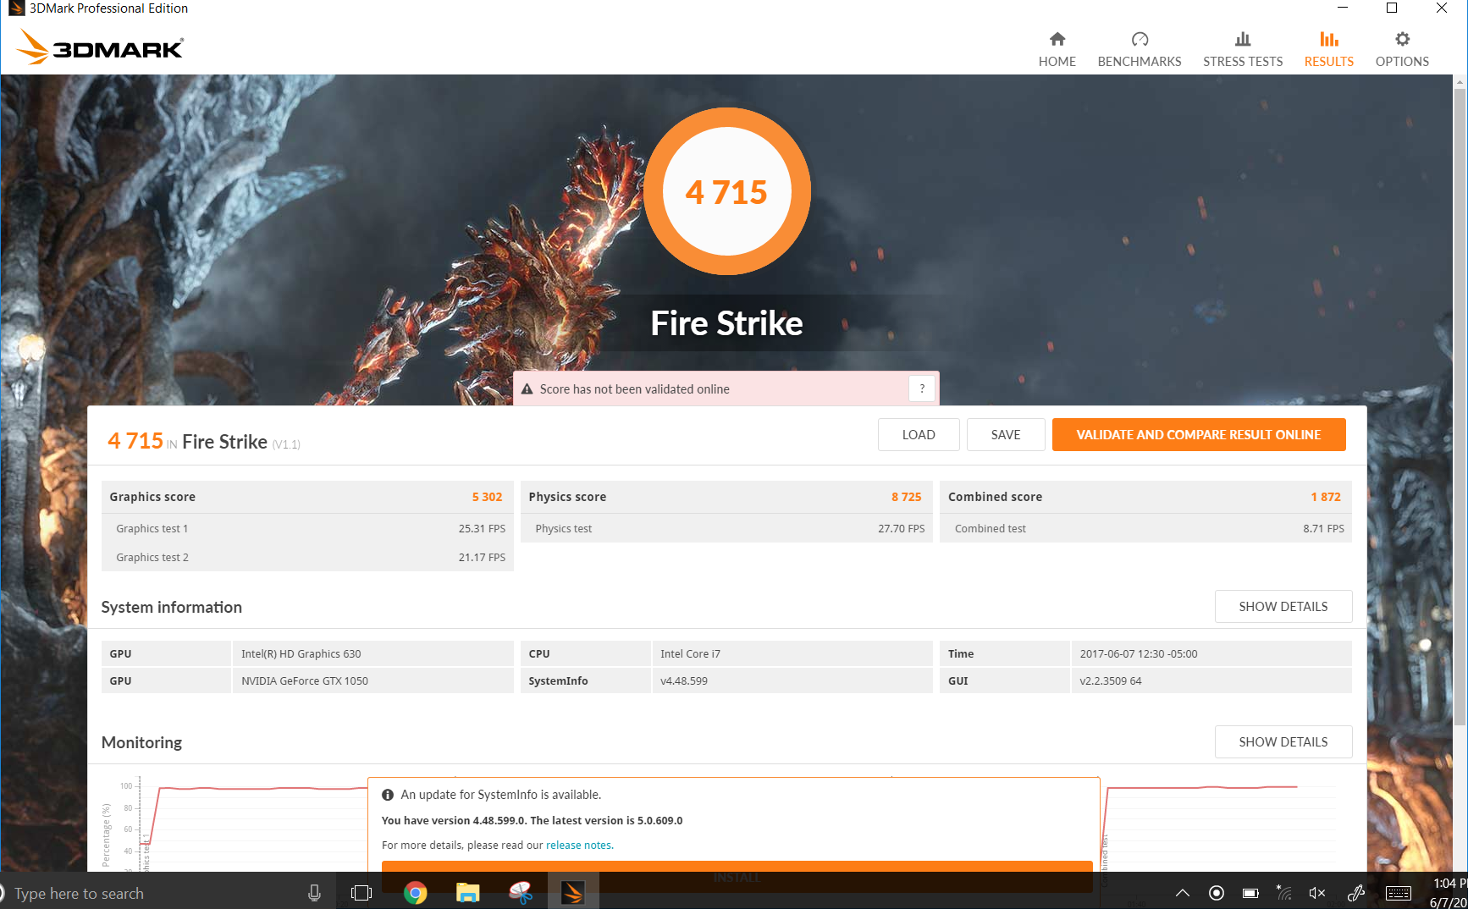Open the Benchmarks tab
Viewport: 1468px width, 909px height.
point(1139,50)
